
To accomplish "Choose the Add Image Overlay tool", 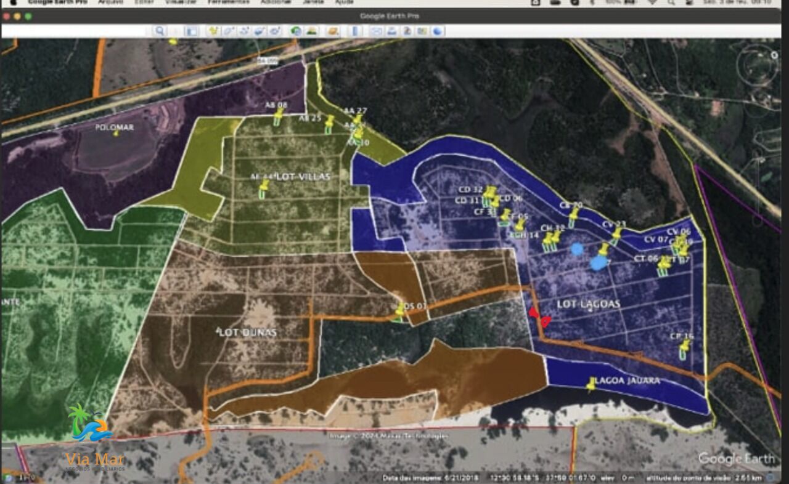I will pos(260,31).
